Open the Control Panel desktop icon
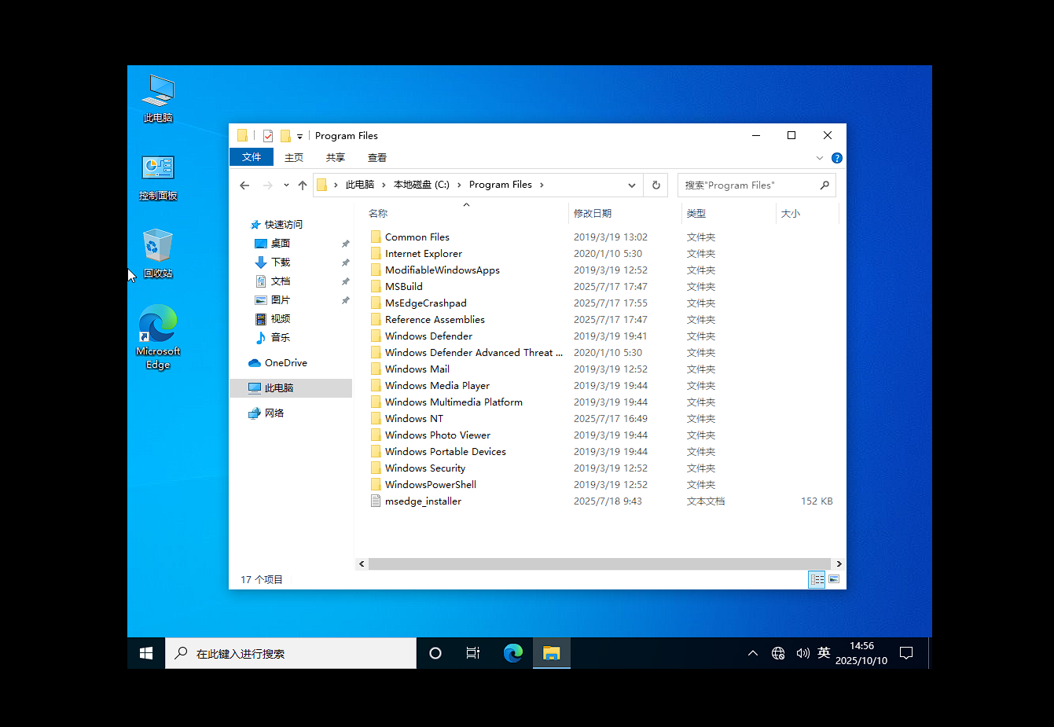 pyautogui.click(x=158, y=176)
